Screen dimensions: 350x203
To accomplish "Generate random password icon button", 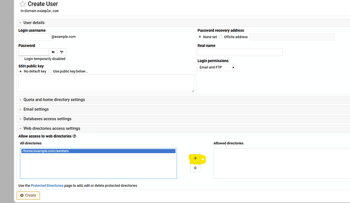I will (62, 52).
